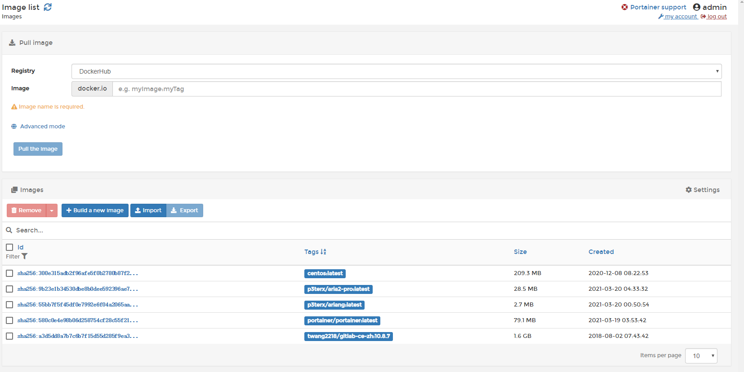
Task: Click the Tags sort order icon
Action: coord(323,252)
